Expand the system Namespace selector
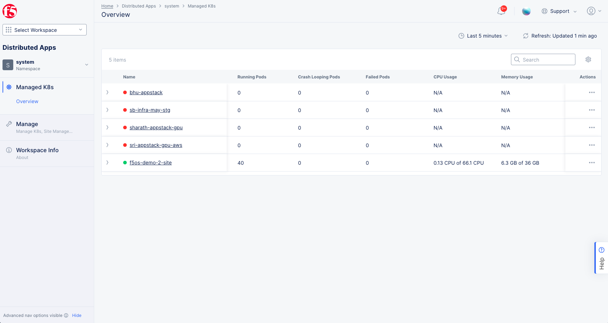 [86, 65]
